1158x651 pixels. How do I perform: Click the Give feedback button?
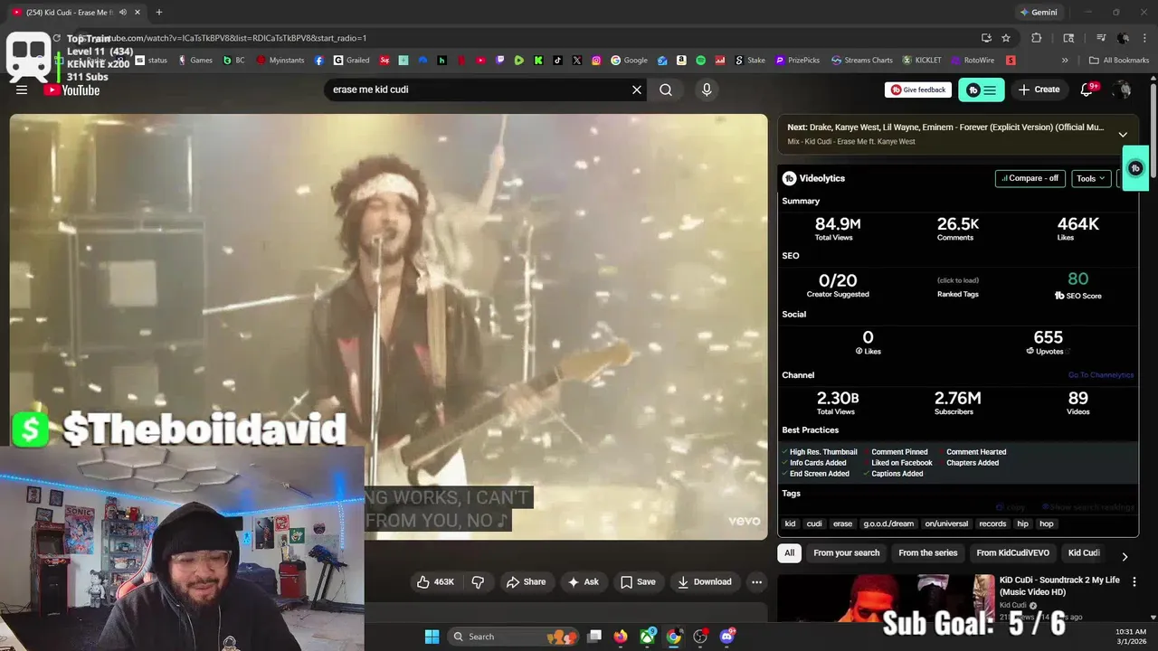click(x=918, y=90)
